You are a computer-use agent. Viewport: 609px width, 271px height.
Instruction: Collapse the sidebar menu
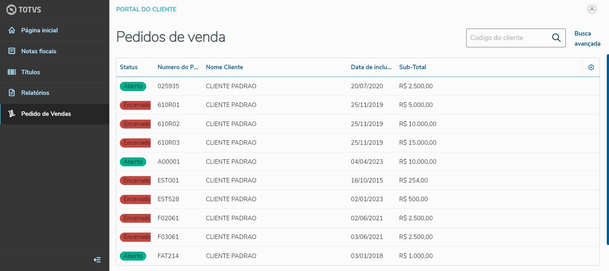pos(97,260)
